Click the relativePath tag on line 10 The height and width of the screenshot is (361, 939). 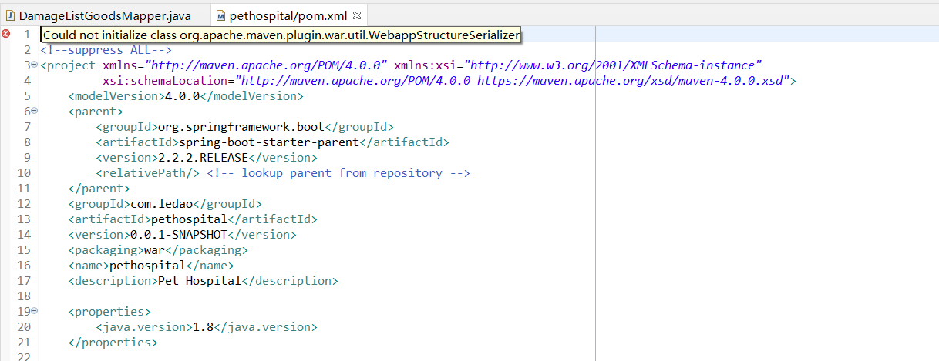click(148, 173)
